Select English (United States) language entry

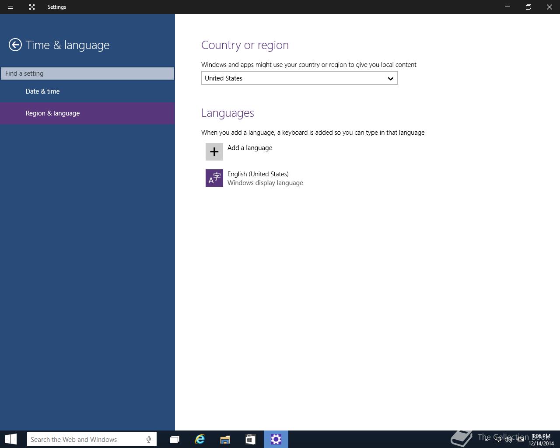pyautogui.click(x=258, y=174)
